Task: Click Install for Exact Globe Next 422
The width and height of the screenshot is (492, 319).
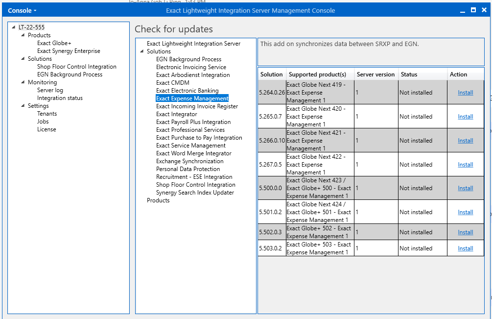Action: pos(465,165)
